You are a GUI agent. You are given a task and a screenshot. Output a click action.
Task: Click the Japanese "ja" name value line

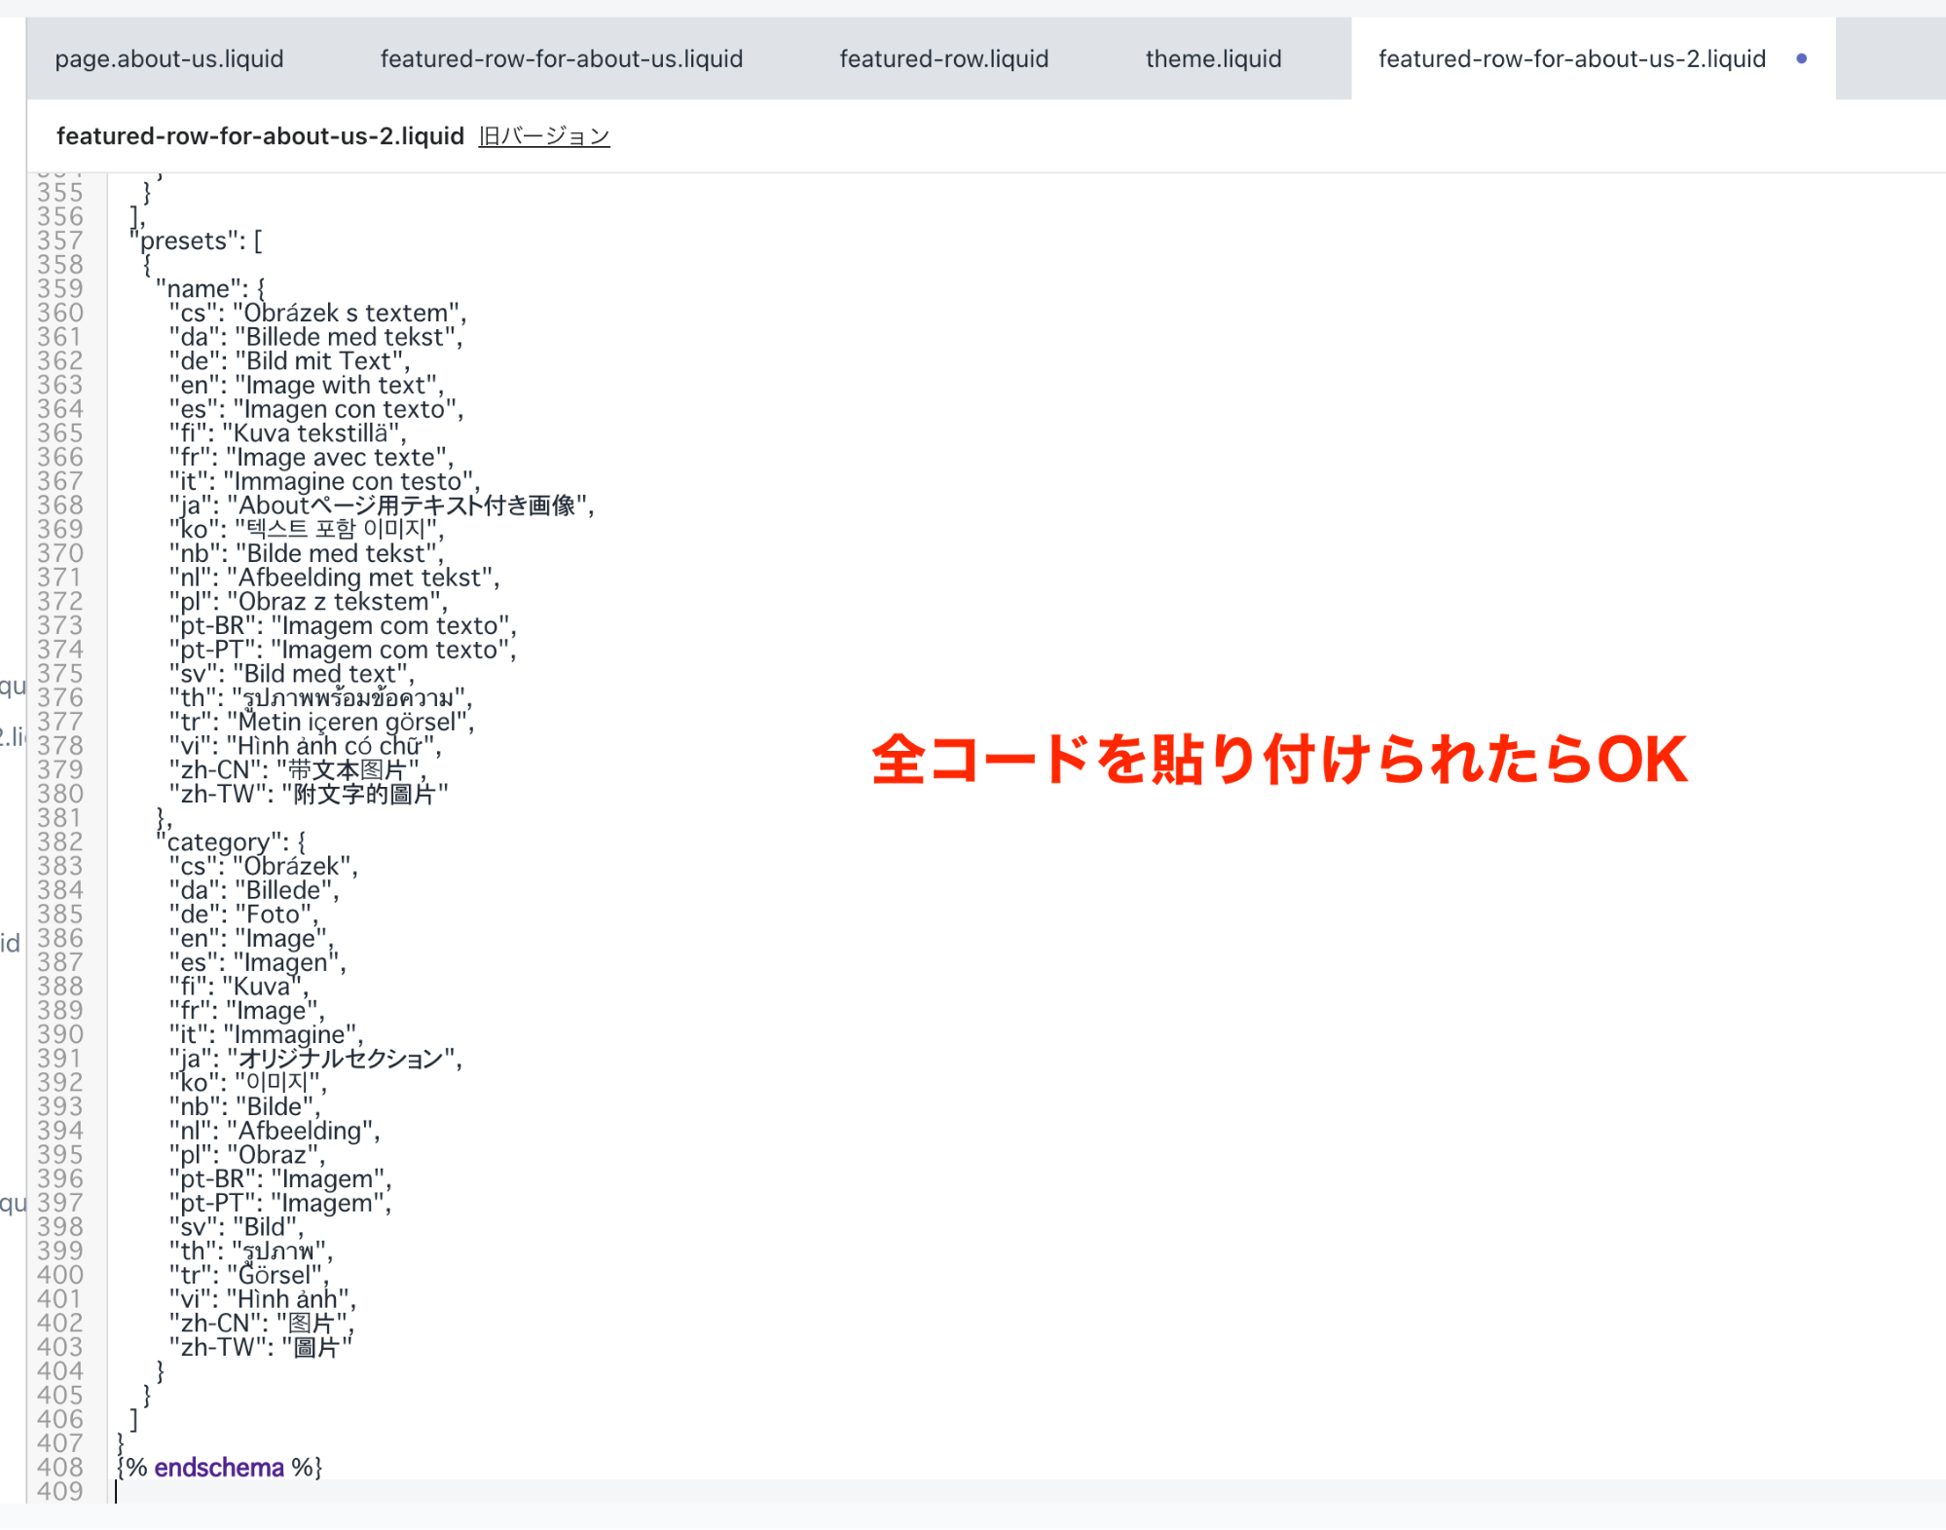[380, 505]
